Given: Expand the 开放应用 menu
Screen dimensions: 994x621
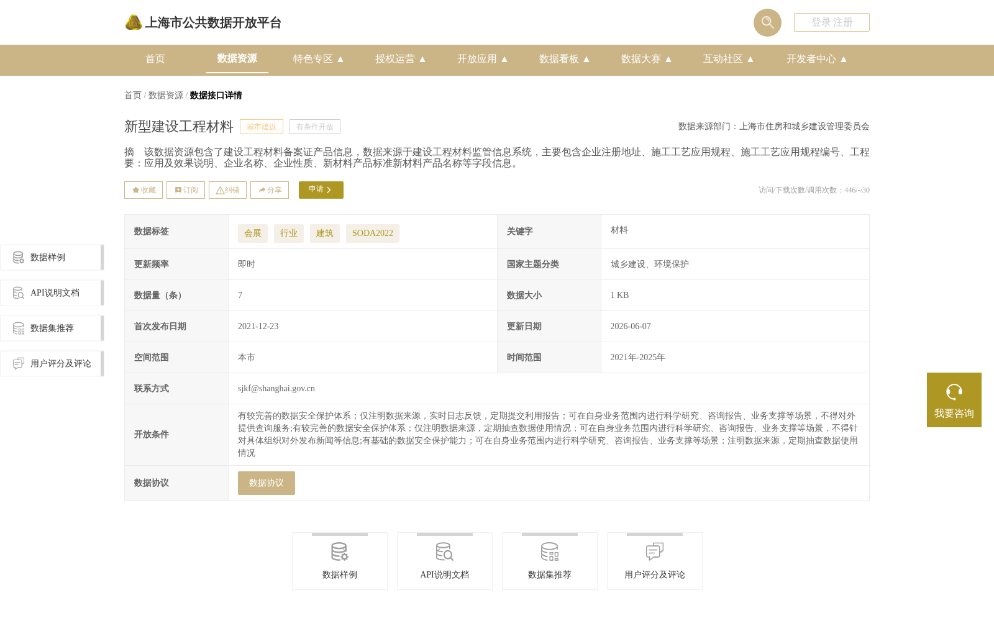Looking at the screenshot, I should (483, 59).
